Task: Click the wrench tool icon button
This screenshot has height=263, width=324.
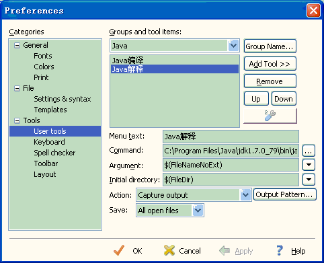Action: coord(270,116)
